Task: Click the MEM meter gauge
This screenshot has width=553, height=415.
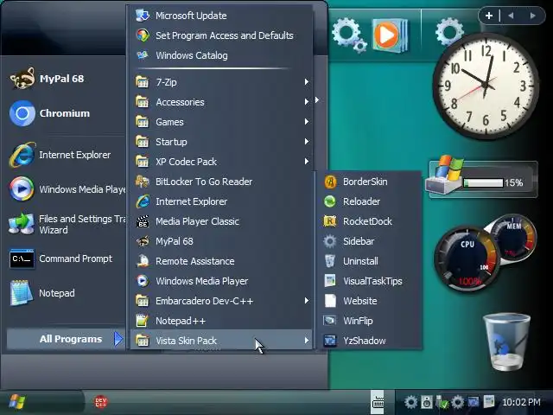Action: pos(514,238)
